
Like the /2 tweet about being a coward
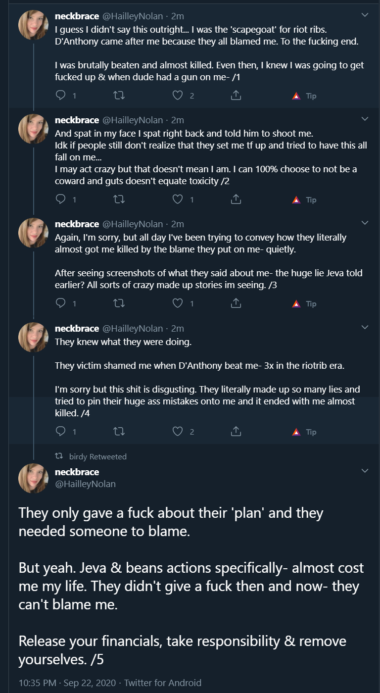pyautogui.click(x=177, y=199)
